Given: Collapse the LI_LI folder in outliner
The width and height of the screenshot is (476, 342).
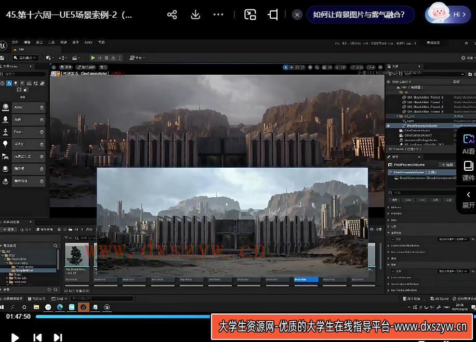Looking at the screenshot, I should (x=398, y=116).
